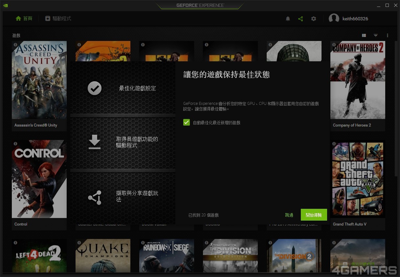Click the 跳過 skip link

[x=289, y=215]
